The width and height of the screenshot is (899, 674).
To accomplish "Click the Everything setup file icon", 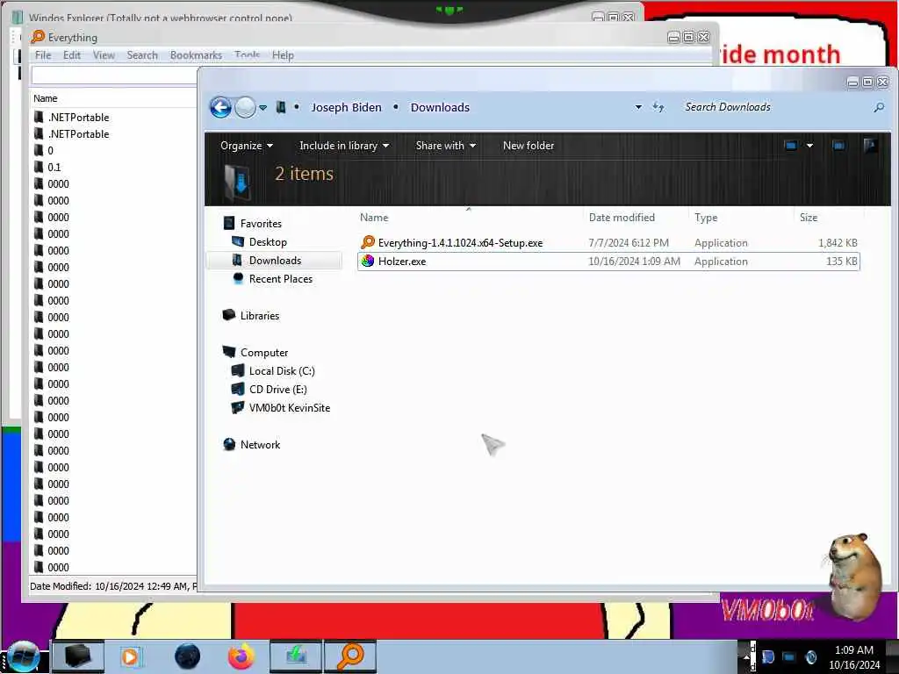I will click(x=368, y=242).
